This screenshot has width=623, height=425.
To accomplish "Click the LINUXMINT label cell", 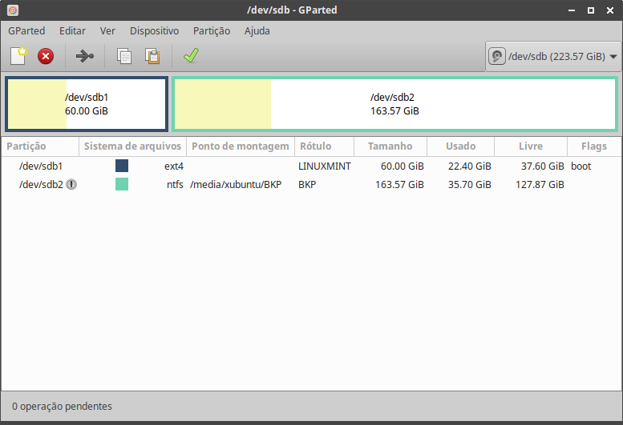I will click(325, 166).
